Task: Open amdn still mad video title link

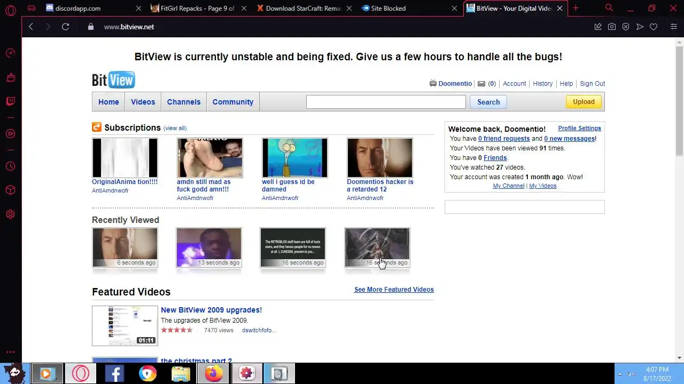Action: pyautogui.click(x=204, y=185)
